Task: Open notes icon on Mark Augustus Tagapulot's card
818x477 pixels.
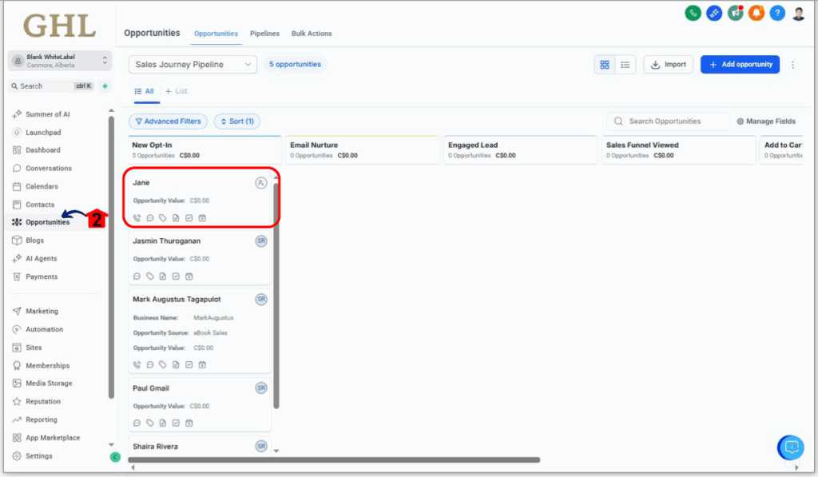Action: coord(176,365)
